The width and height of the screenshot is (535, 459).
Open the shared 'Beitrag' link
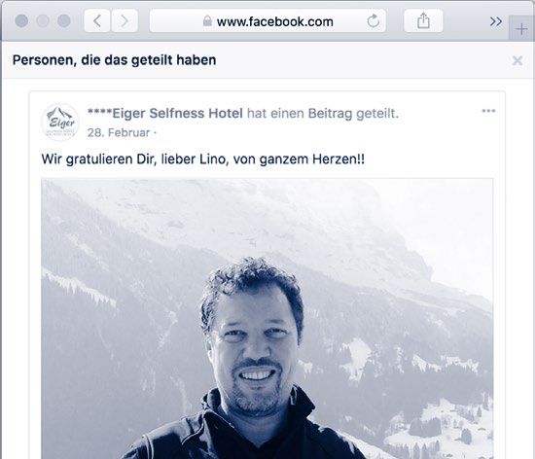330,114
